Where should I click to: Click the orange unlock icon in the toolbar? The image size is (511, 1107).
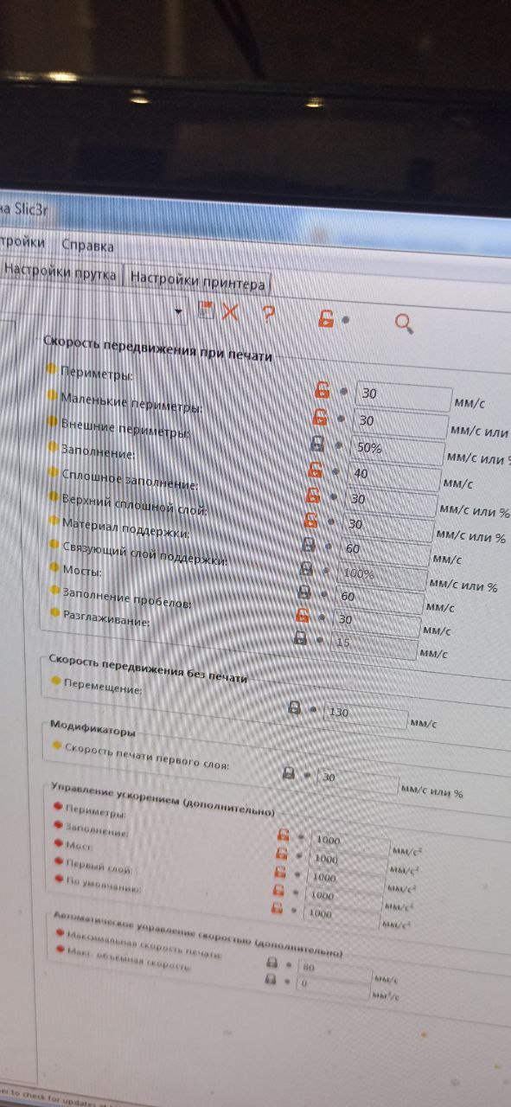[x=325, y=318]
